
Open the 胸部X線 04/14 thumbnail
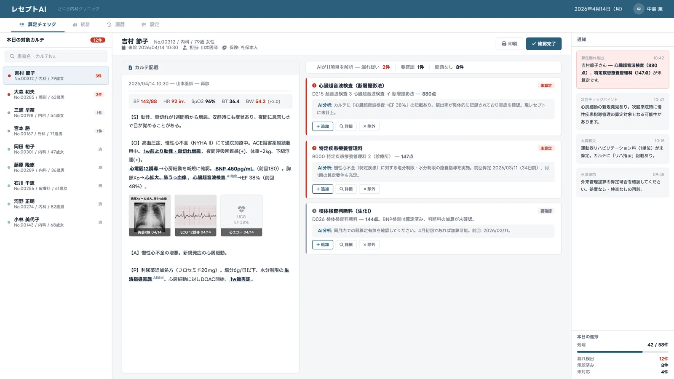(150, 215)
